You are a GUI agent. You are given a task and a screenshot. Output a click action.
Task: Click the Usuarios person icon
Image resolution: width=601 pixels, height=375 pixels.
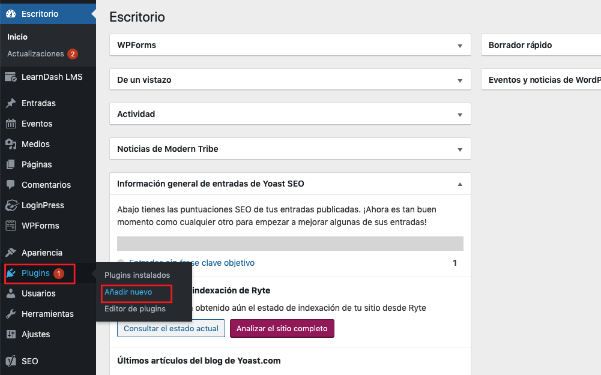[x=11, y=293]
